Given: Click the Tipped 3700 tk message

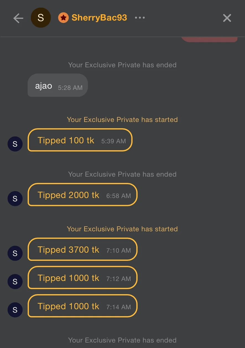Looking at the screenshot, I should point(82,250).
